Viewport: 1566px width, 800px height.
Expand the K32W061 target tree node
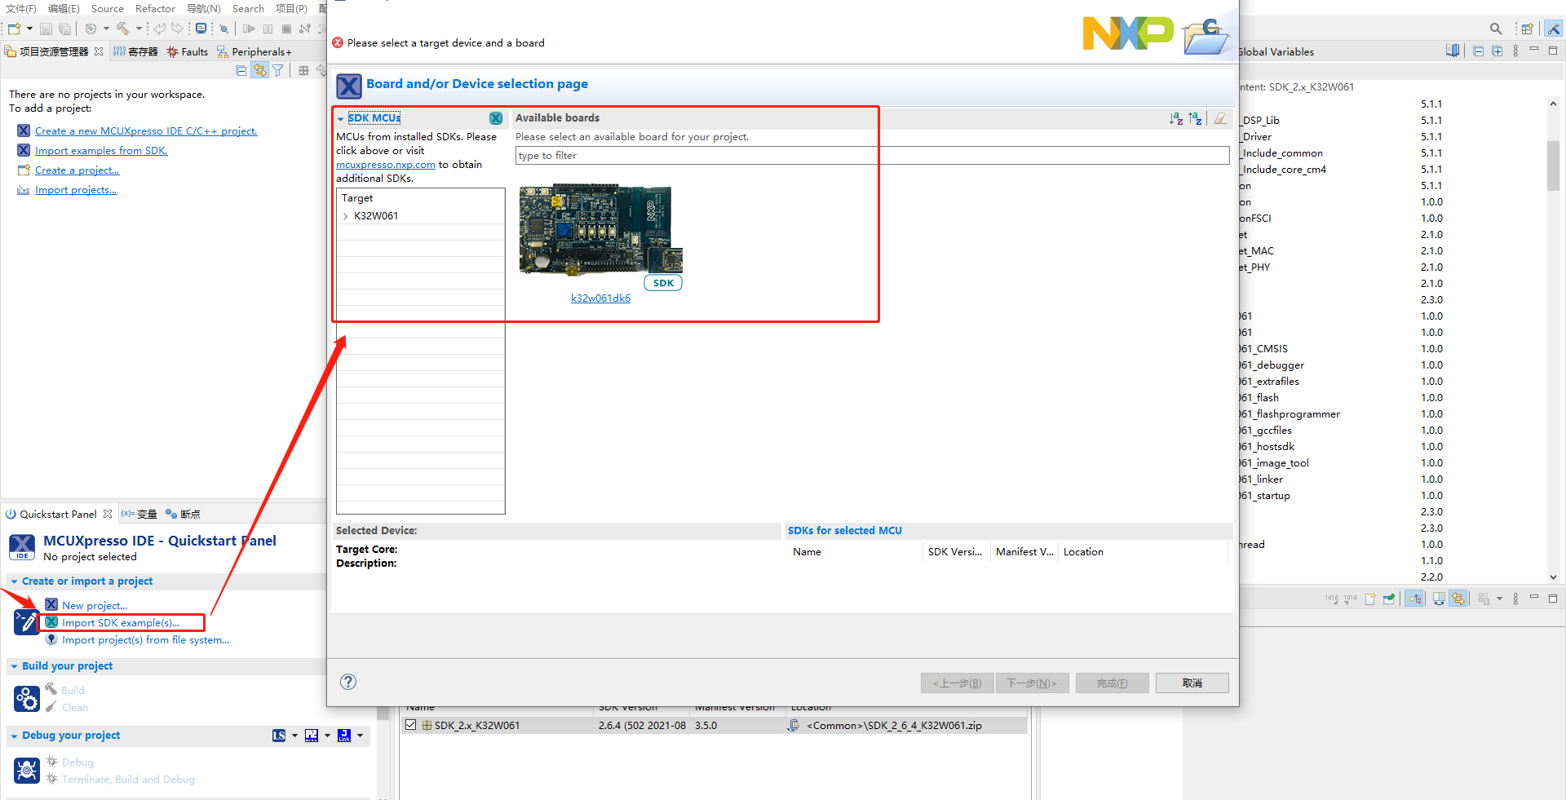point(346,216)
